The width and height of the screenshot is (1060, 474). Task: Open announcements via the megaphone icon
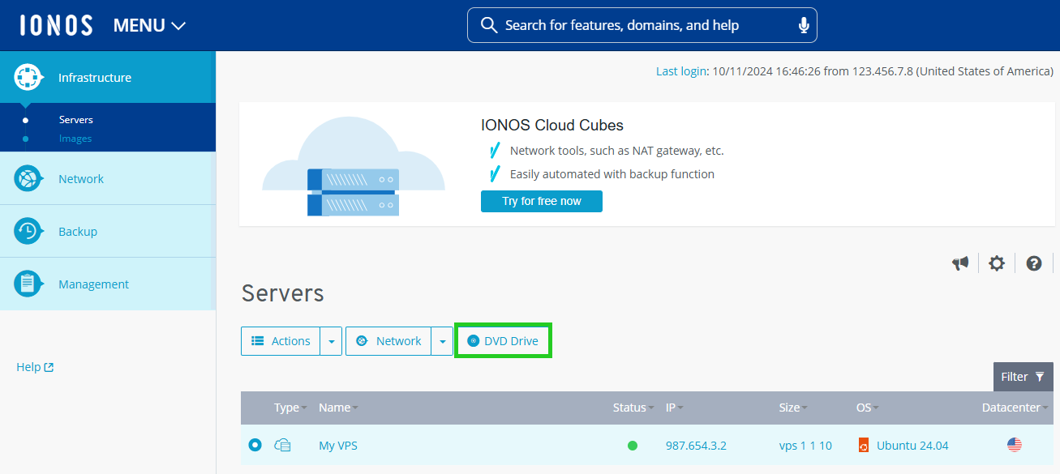(x=960, y=263)
